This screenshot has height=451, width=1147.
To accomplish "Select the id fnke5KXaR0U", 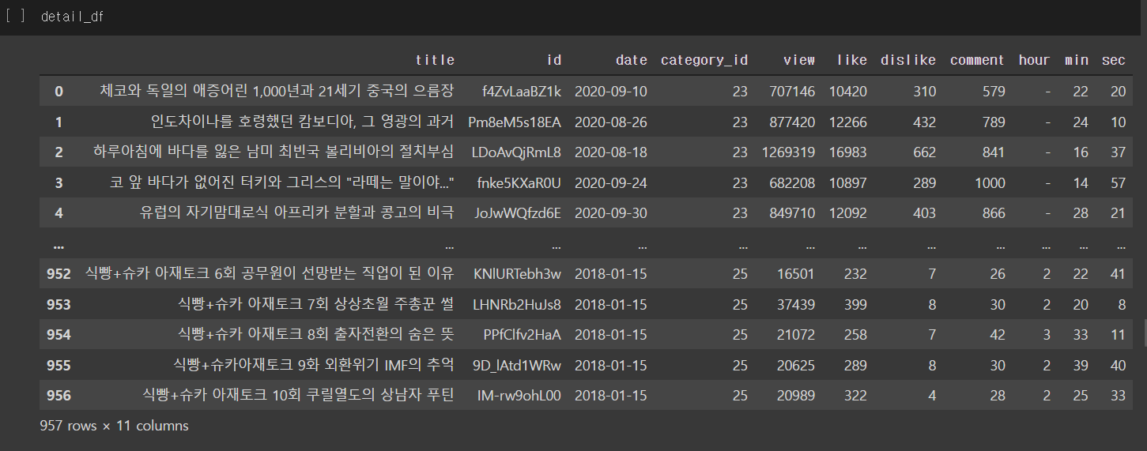I will (519, 183).
